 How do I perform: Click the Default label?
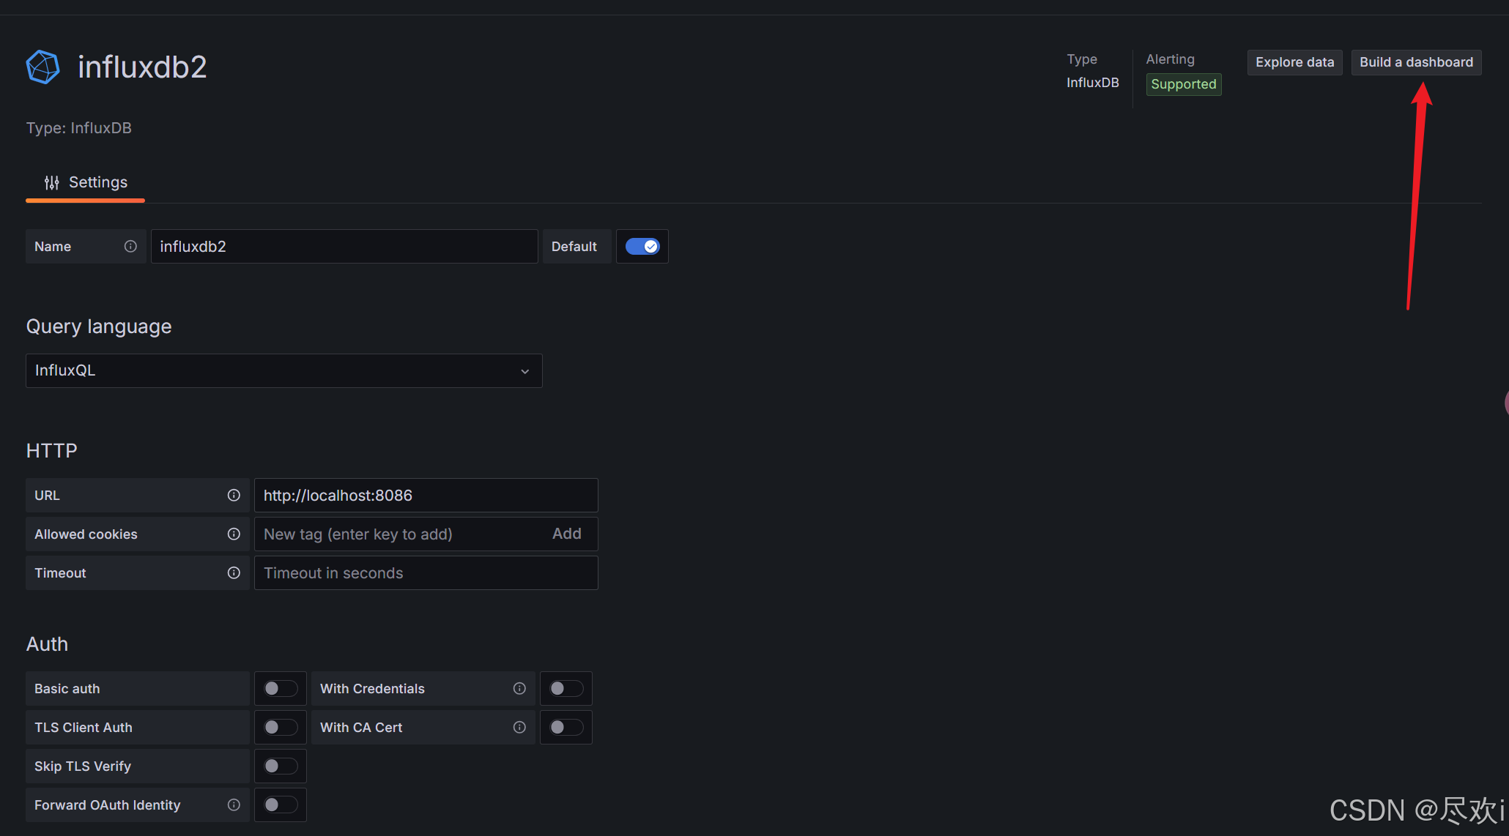pos(574,247)
